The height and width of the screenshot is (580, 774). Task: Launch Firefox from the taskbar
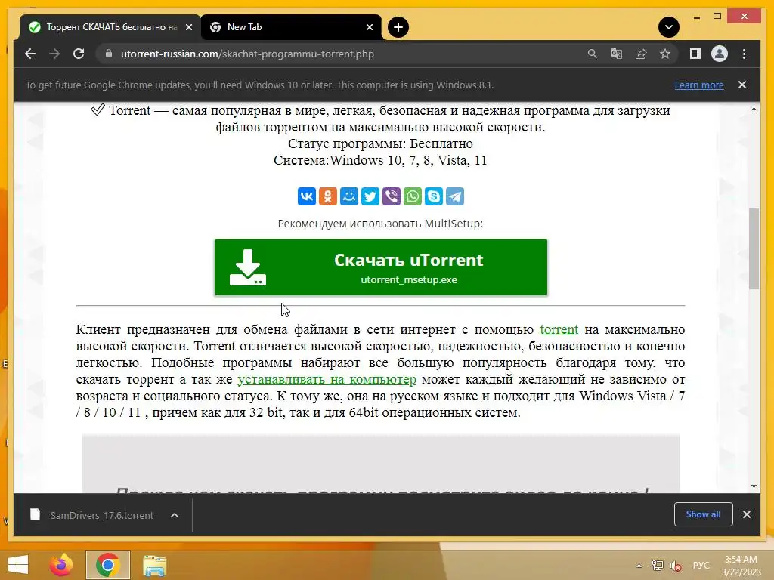[61, 565]
